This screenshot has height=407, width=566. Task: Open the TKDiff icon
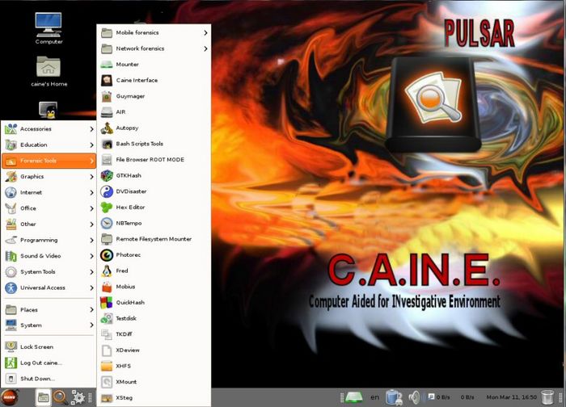coord(107,334)
